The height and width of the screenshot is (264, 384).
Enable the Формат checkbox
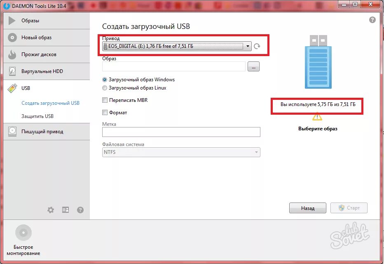(x=105, y=113)
